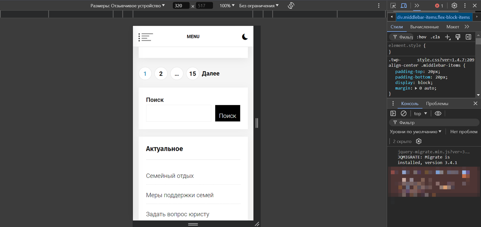
Task: Click the viewport width field 320
Action: [181, 6]
